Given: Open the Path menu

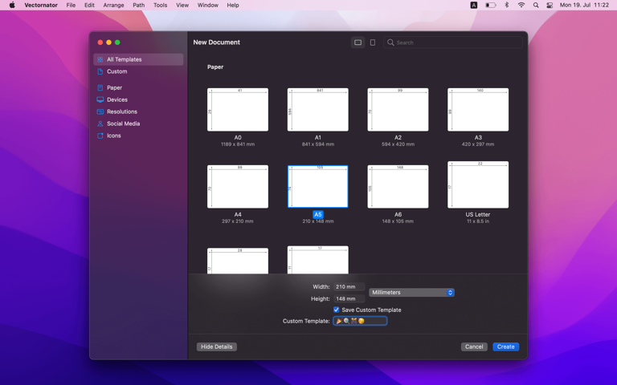Looking at the screenshot, I should (138, 5).
